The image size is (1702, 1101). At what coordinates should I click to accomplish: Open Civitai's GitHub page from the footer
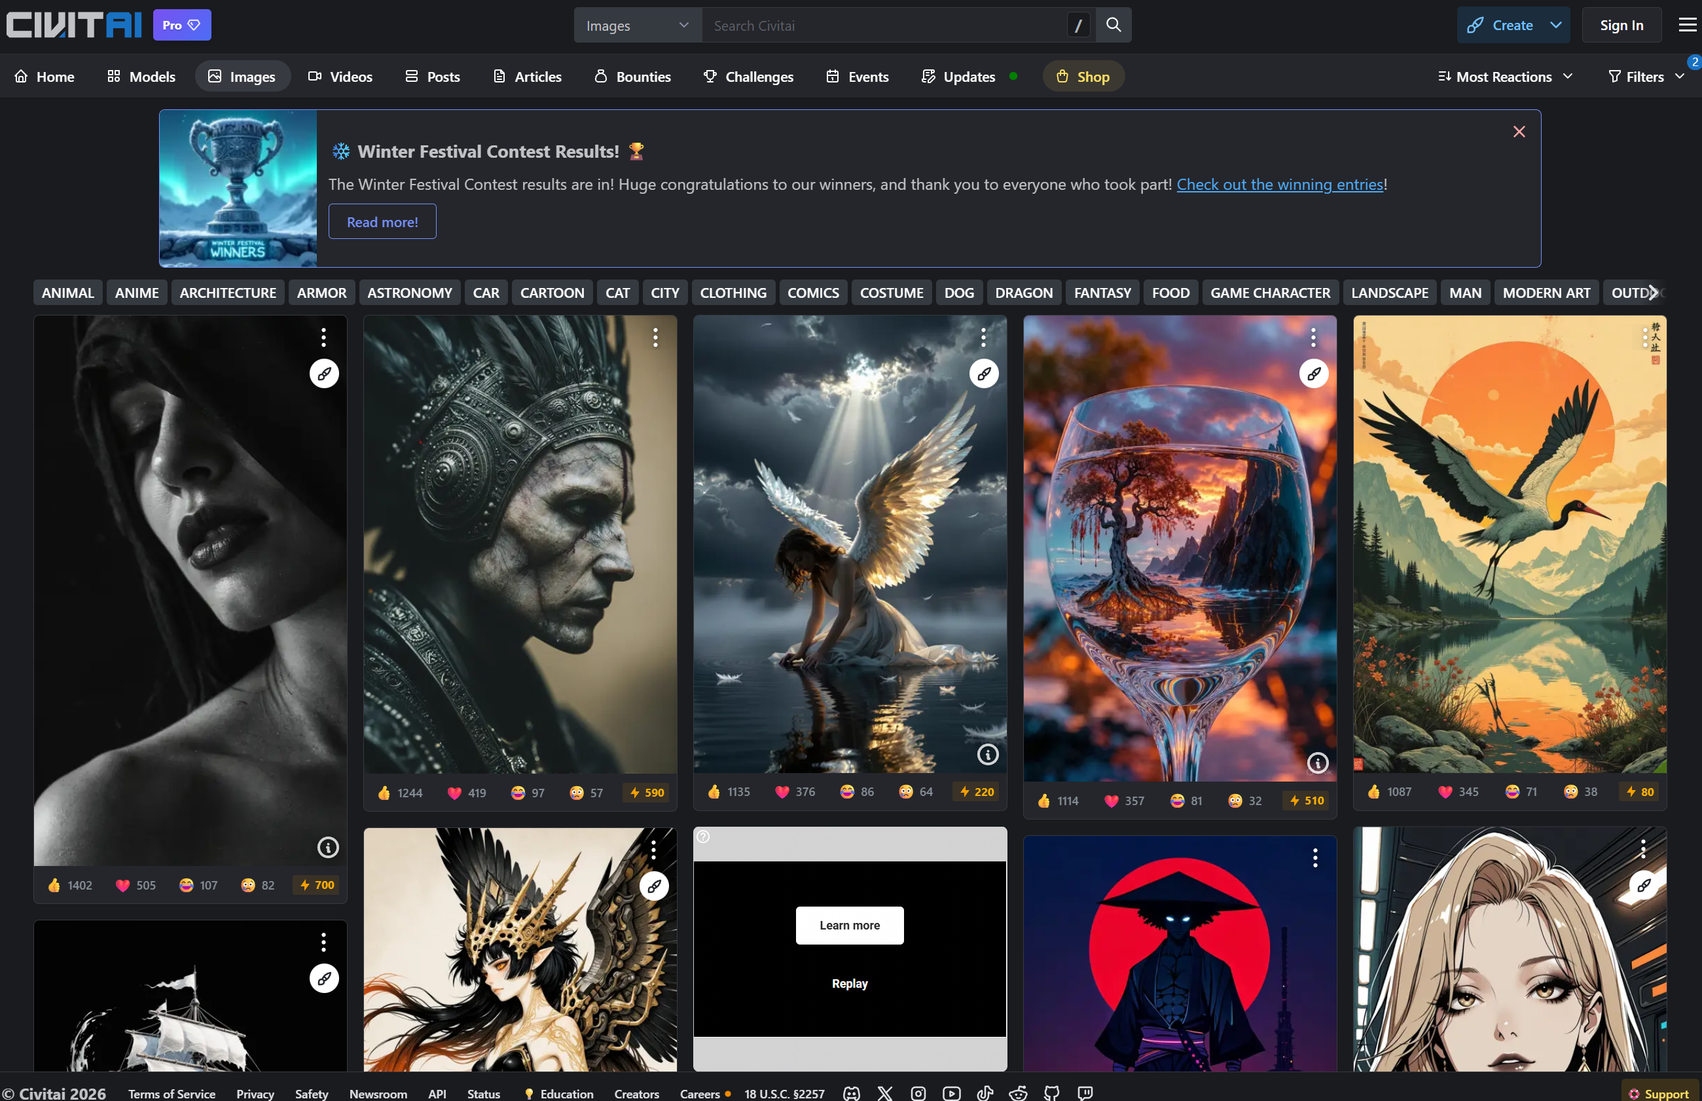[1051, 1092]
